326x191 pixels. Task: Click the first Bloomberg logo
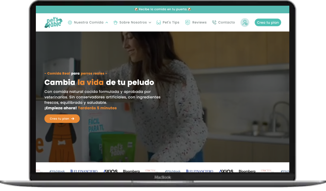[x=131, y=171]
